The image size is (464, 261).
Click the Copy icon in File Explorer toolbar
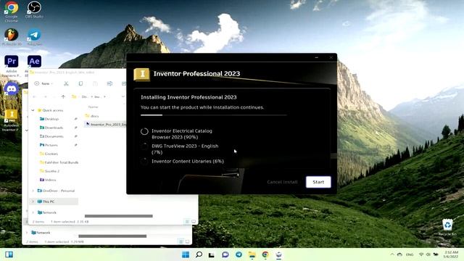tap(80, 84)
